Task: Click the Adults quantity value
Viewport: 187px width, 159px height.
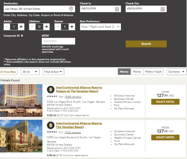Action: (14, 27)
